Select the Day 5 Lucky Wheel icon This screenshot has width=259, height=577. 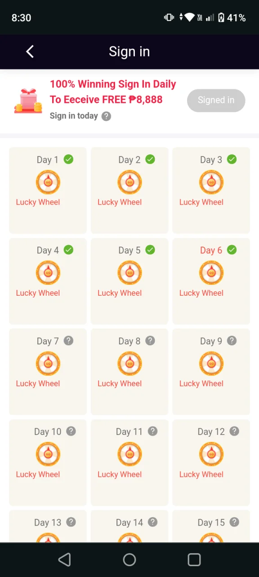click(x=129, y=273)
